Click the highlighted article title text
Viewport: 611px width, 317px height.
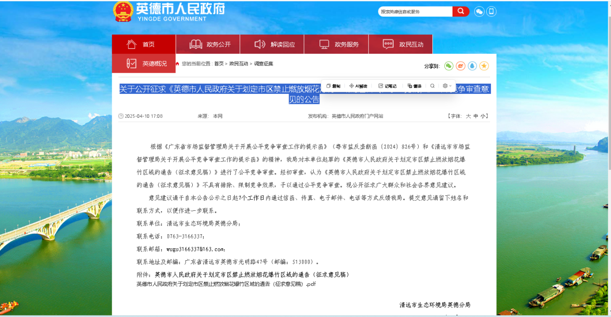(x=304, y=94)
